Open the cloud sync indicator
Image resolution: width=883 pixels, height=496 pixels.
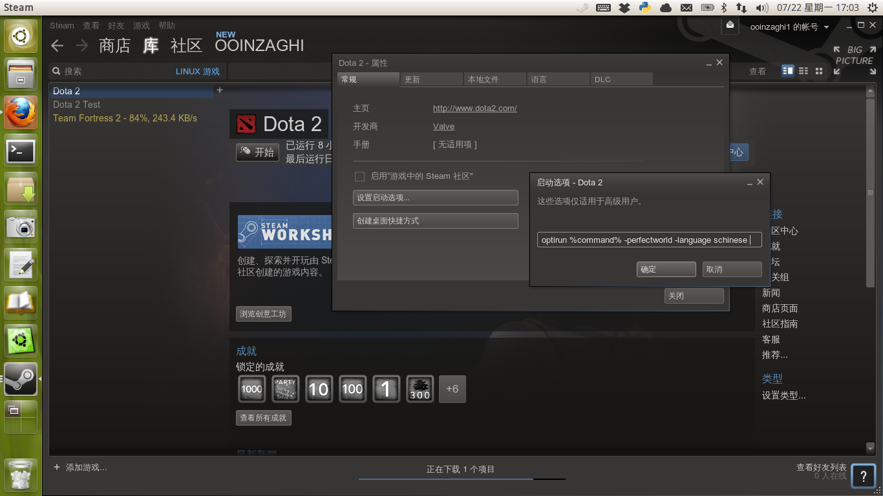point(665,8)
